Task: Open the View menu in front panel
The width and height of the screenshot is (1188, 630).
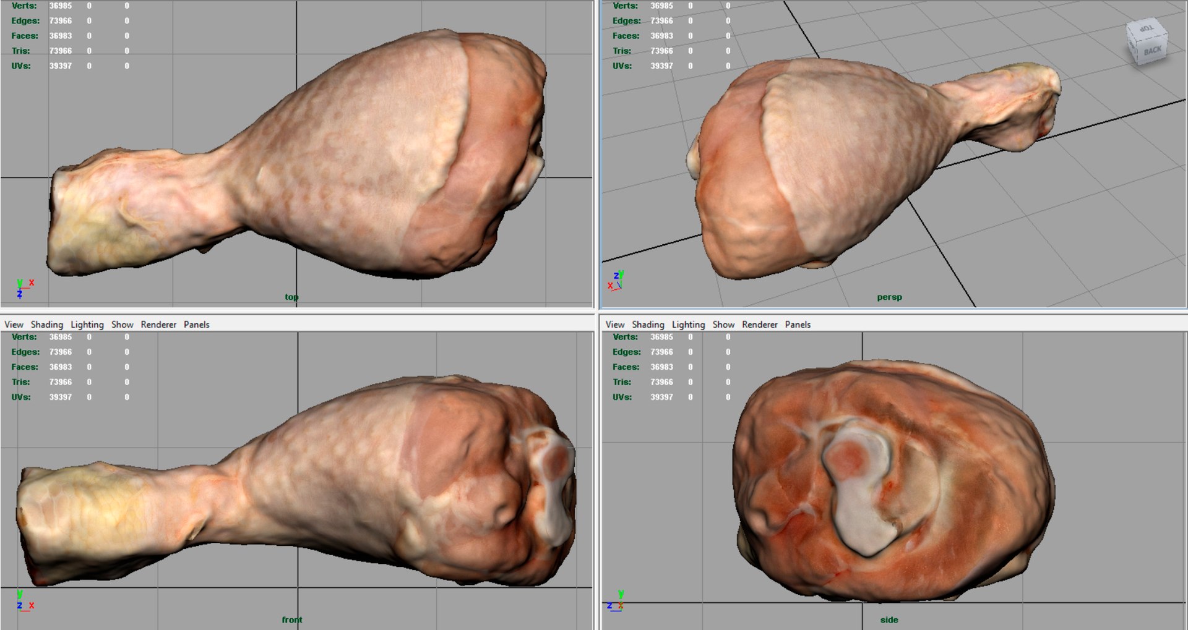Action: pyautogui.click(x=14, y=325)
